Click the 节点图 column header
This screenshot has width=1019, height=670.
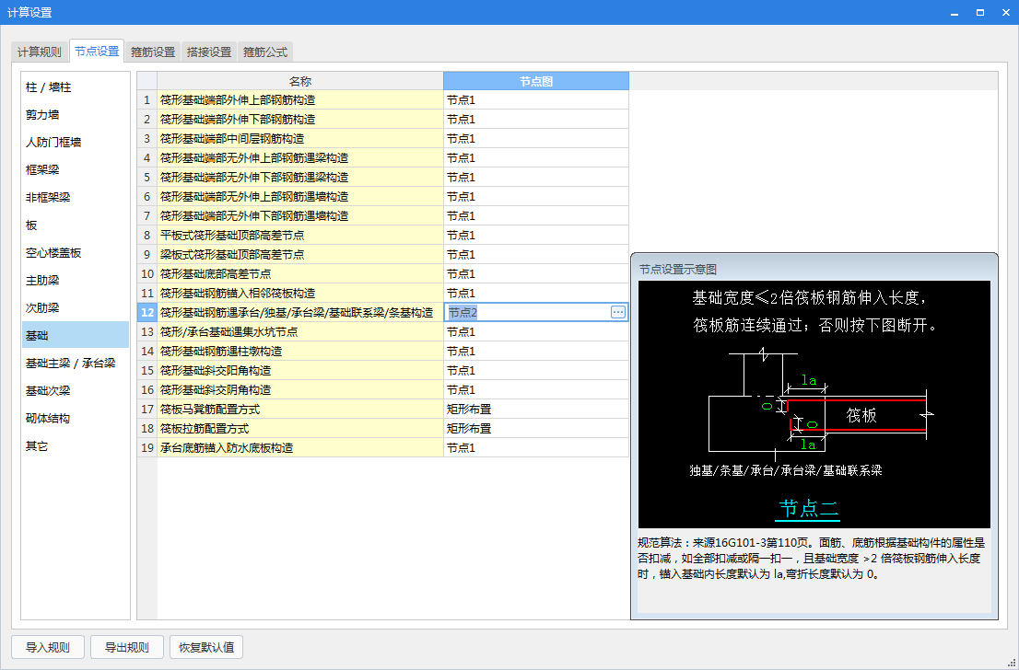536,81
